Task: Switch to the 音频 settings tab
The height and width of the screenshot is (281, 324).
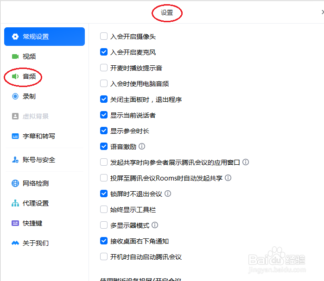Action: [x=44, y=76]
